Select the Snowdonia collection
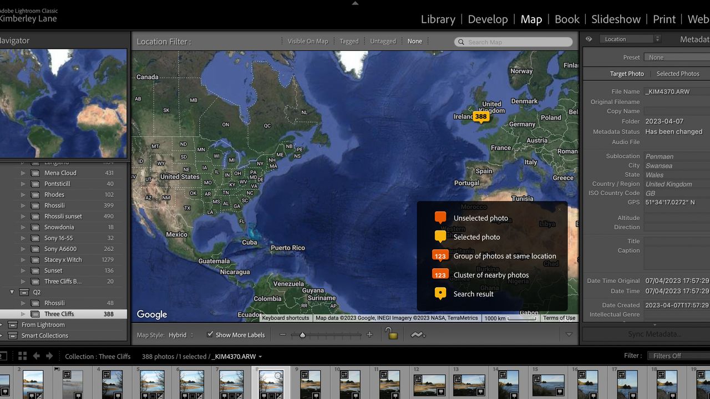Screen dimensions: 710x399 pyautogui.click(x=64, y=227)
